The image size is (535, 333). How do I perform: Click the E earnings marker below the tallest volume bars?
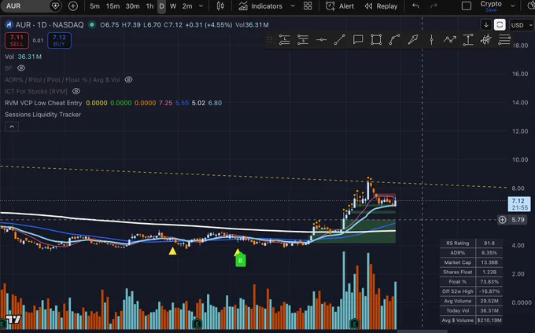click(x=354, y=323)
